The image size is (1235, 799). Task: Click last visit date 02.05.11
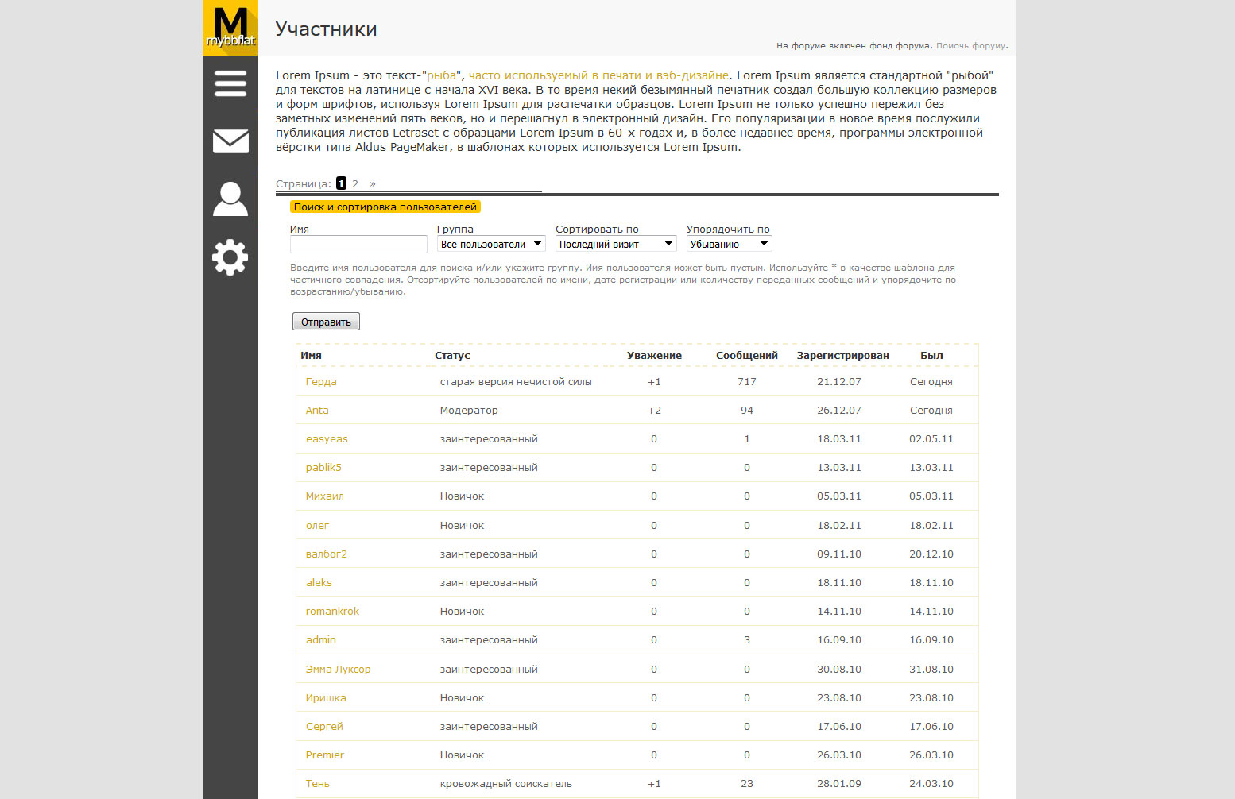(x=931, y=438)
